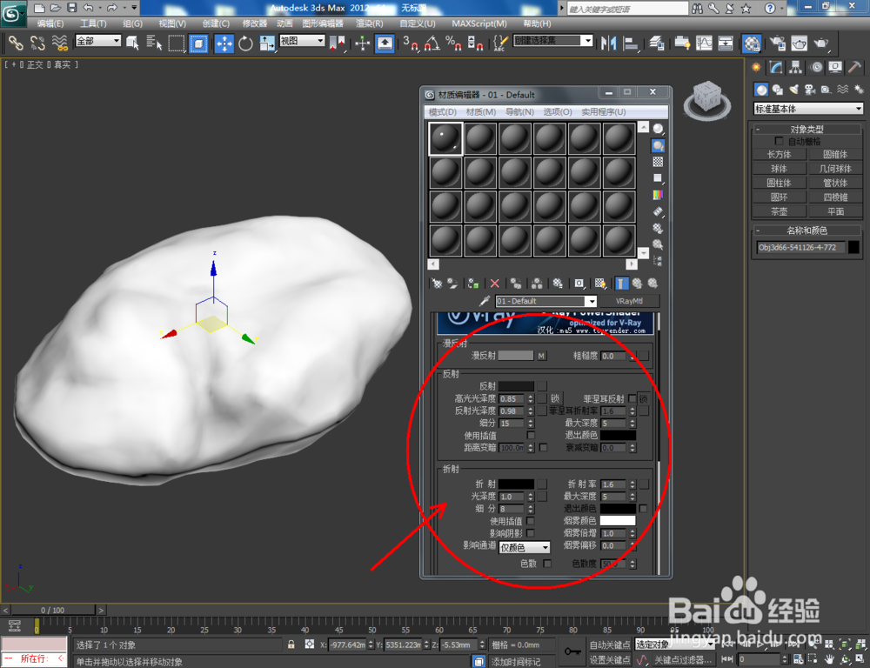Viewport: 870px width, 668px height.
Task: Open 材质(M) menu in Material Editor
Action: tap(481, 111)
